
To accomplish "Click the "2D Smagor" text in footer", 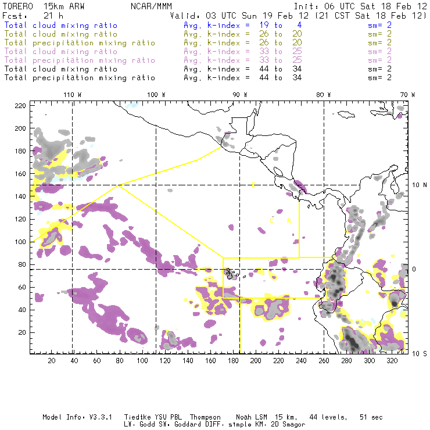I will pyautogui.click(x=288, y=425).
